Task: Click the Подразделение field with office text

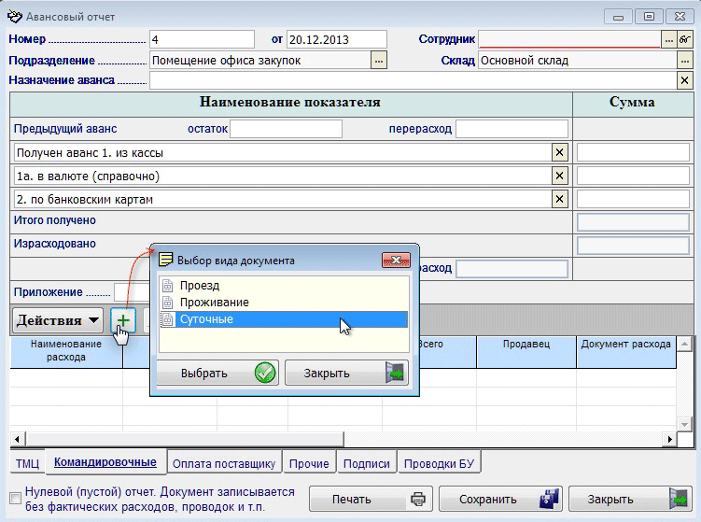Action: (260, 61)
